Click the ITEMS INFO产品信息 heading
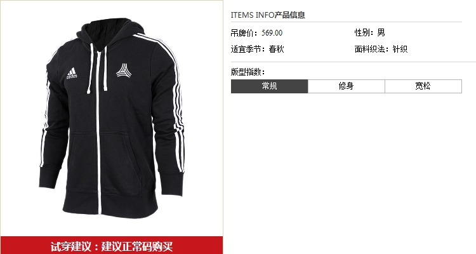Screen dimensions: 476x254 [x=268, y=15]
